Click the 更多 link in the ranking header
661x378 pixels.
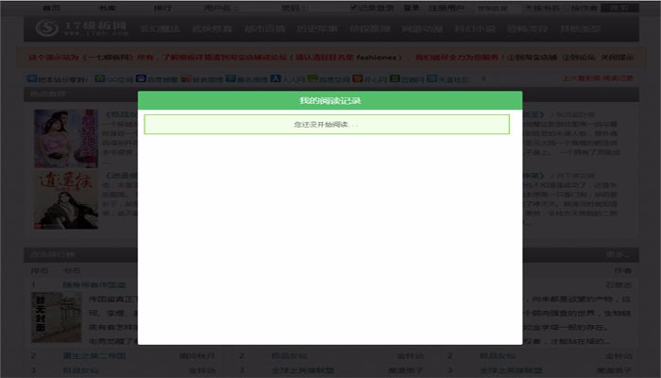[x=618, y=254]
